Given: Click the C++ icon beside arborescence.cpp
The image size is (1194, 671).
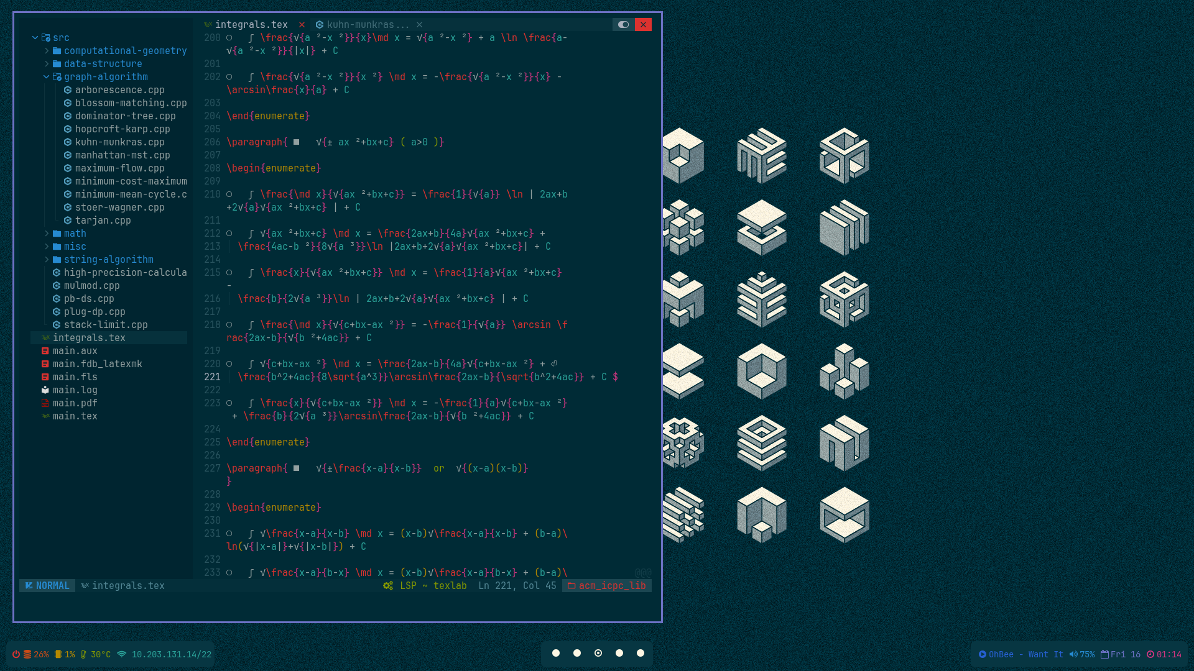Looking at the screenshot, I should click(x=68, y=90).
